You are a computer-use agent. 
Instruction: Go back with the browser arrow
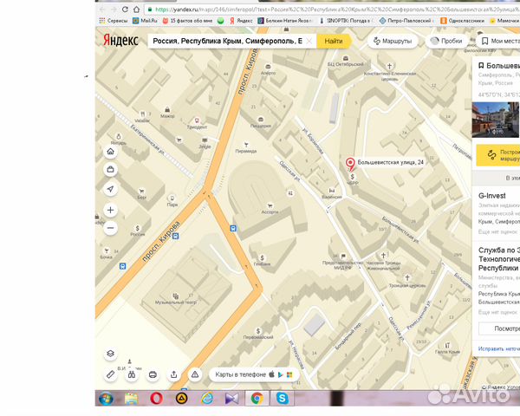(102, 10)
